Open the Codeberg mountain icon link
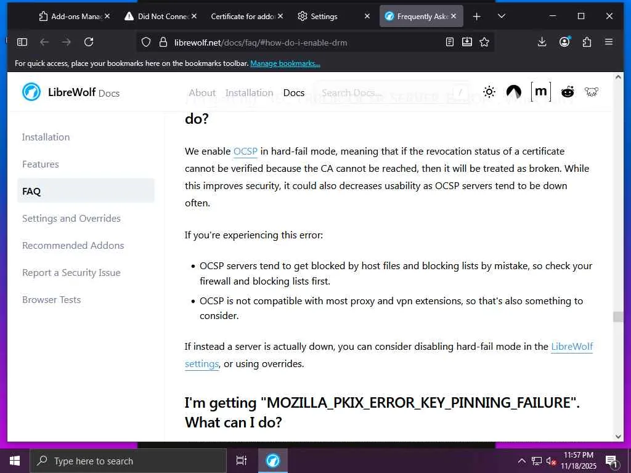Screen dimensions: 631x473 click(514, 92)
